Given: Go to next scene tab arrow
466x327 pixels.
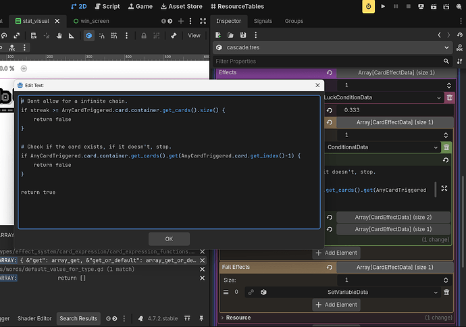Looking at the screenshot, I should (170, 21).
